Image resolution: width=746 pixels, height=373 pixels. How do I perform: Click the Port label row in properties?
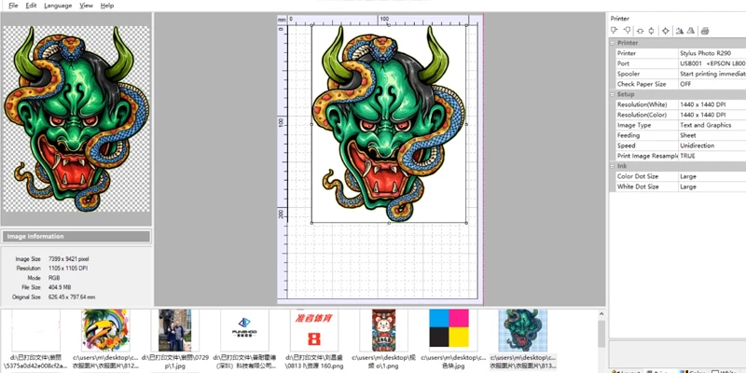(646, 63)
